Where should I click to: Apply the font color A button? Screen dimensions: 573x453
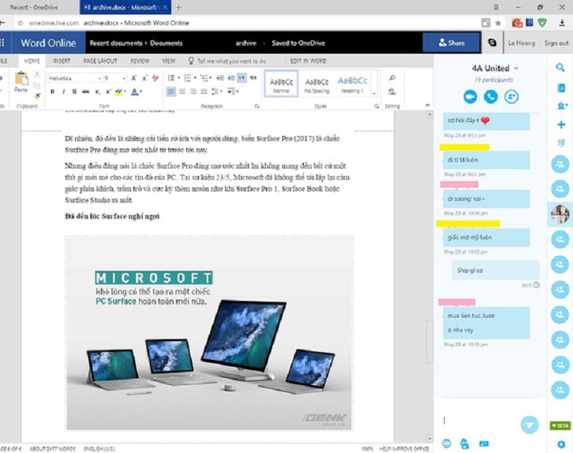click(135, 92)
